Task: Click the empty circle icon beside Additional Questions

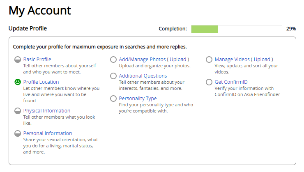Action: (113, 76)
